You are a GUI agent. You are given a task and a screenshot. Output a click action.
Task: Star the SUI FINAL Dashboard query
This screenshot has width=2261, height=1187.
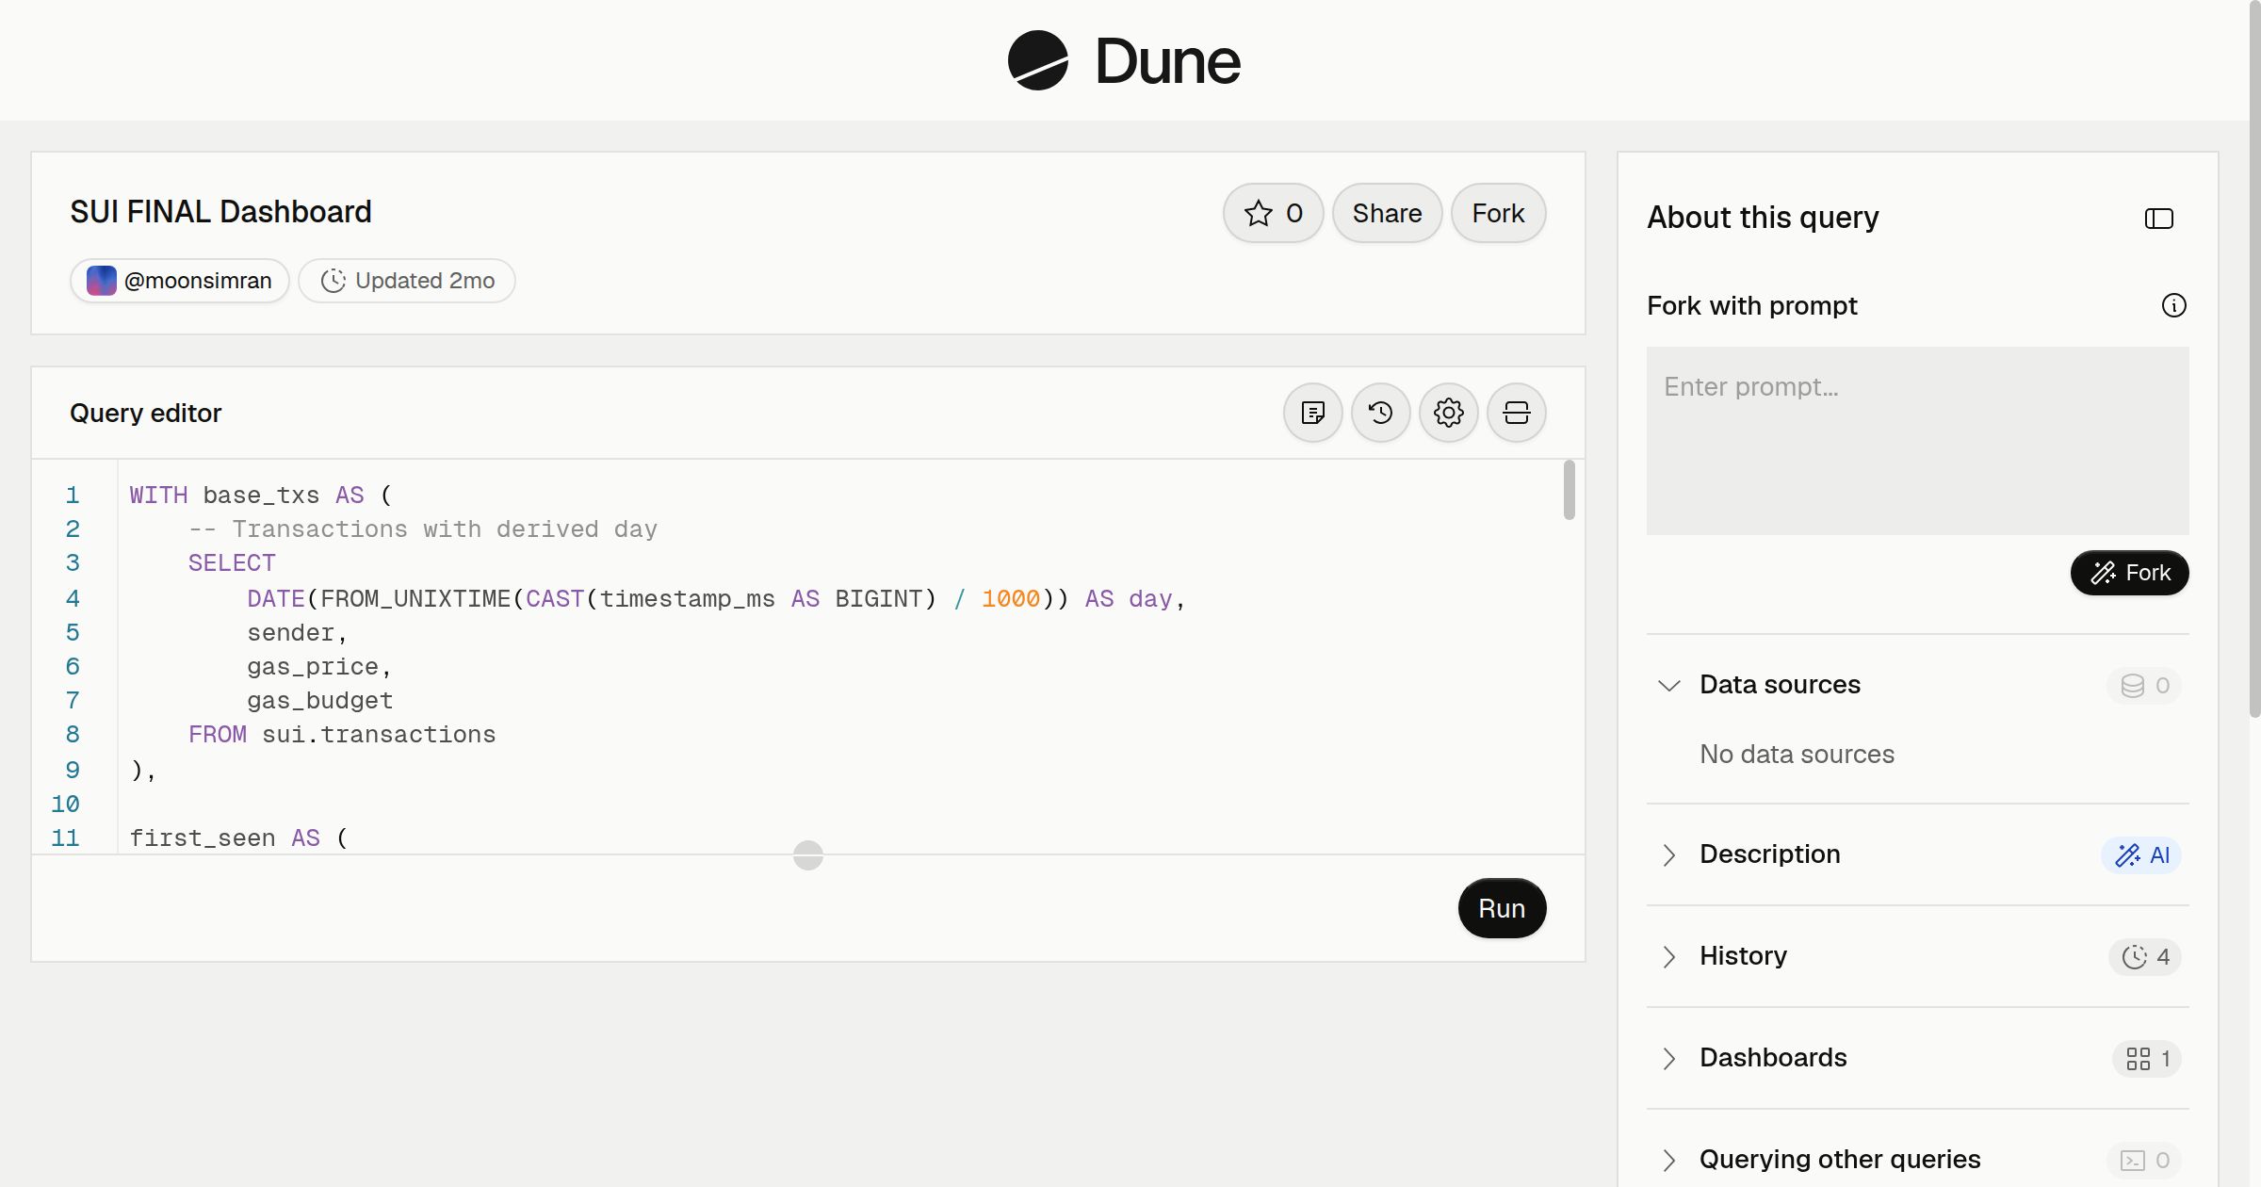coord(1274,213)
